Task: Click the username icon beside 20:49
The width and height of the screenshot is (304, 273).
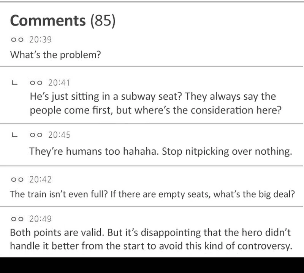Action: coord(17,219)
